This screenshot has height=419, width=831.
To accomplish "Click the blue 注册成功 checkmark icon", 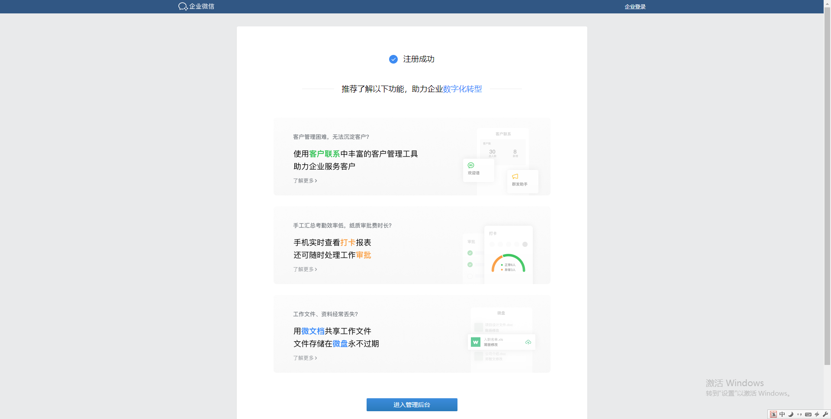I will pos(393,59).
